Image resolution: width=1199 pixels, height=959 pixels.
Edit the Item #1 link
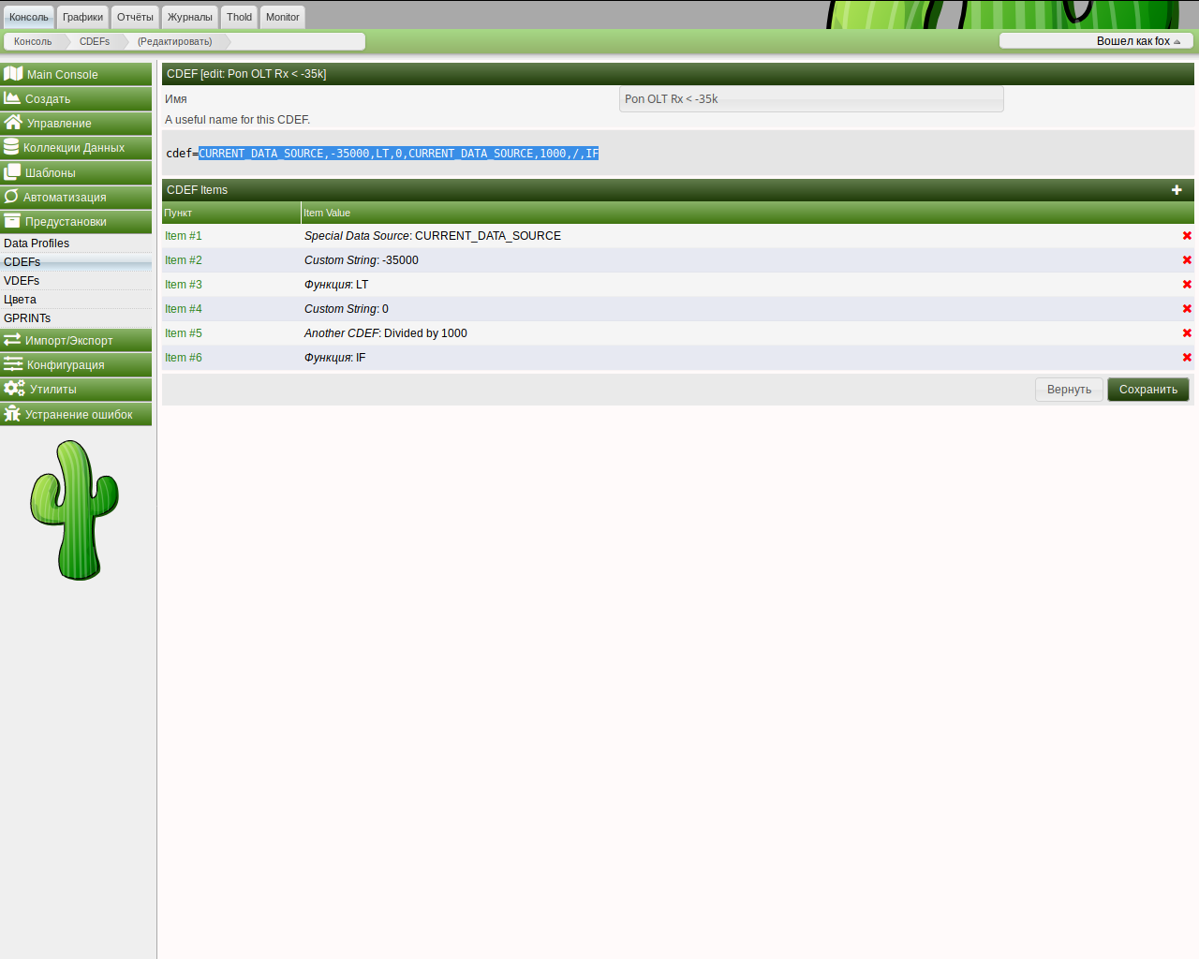(184, 236)
